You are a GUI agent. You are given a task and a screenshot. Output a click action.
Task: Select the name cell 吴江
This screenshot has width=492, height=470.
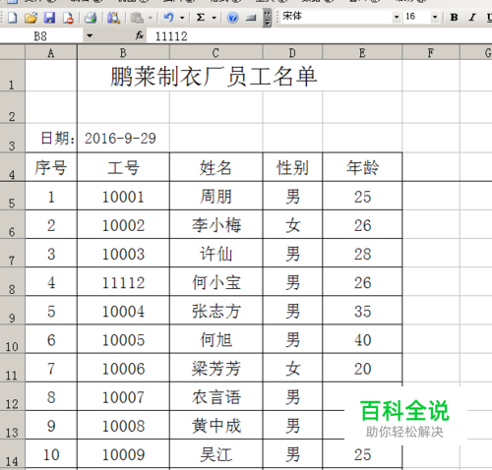tap(215, 454)
